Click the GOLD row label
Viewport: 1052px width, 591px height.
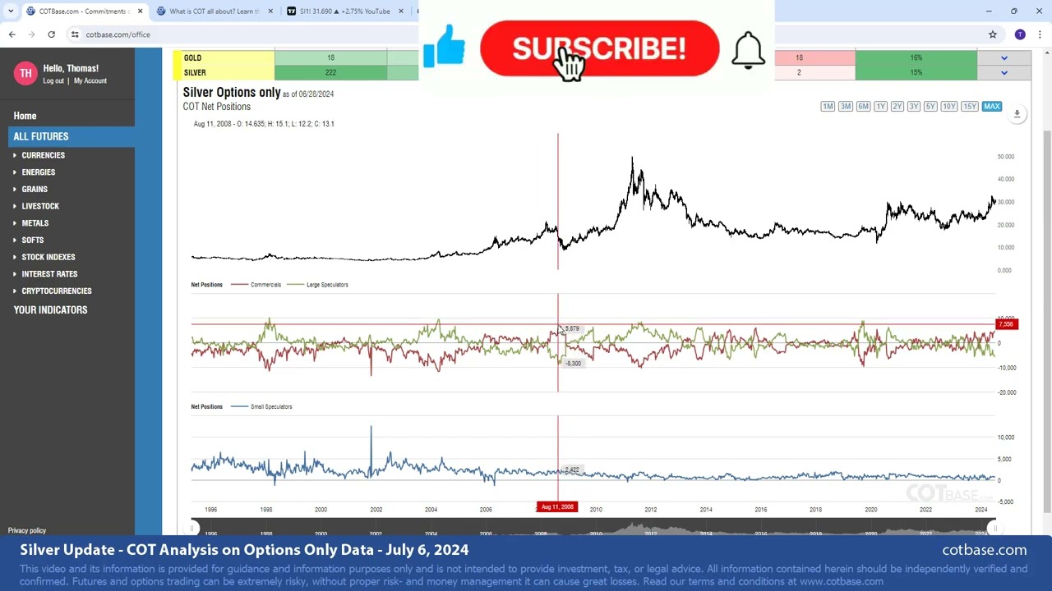click(x=192, y=58)
